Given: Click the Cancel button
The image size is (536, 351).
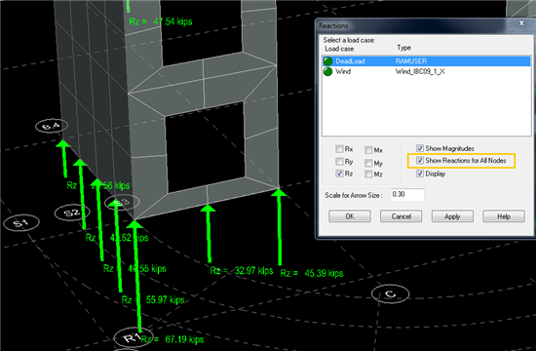Looking at the screenshot, I should (401, 216).
